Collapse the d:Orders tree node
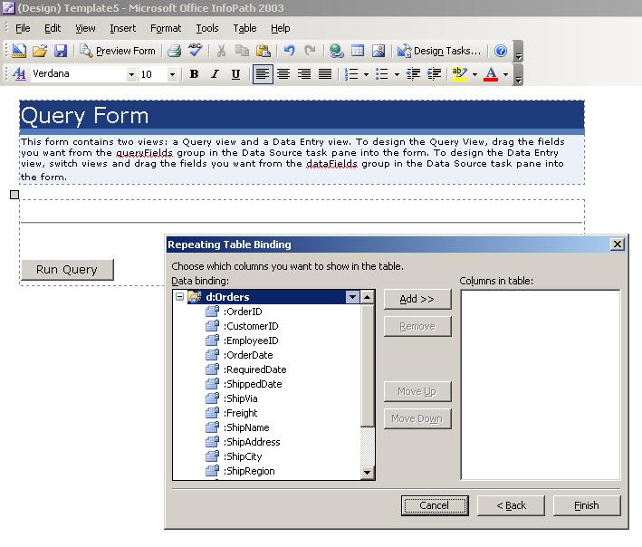 tap(179, 296)
